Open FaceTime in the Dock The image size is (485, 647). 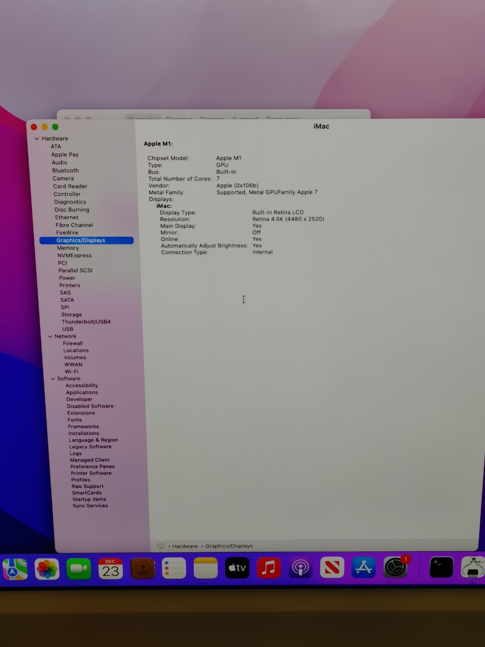point(78,569)
